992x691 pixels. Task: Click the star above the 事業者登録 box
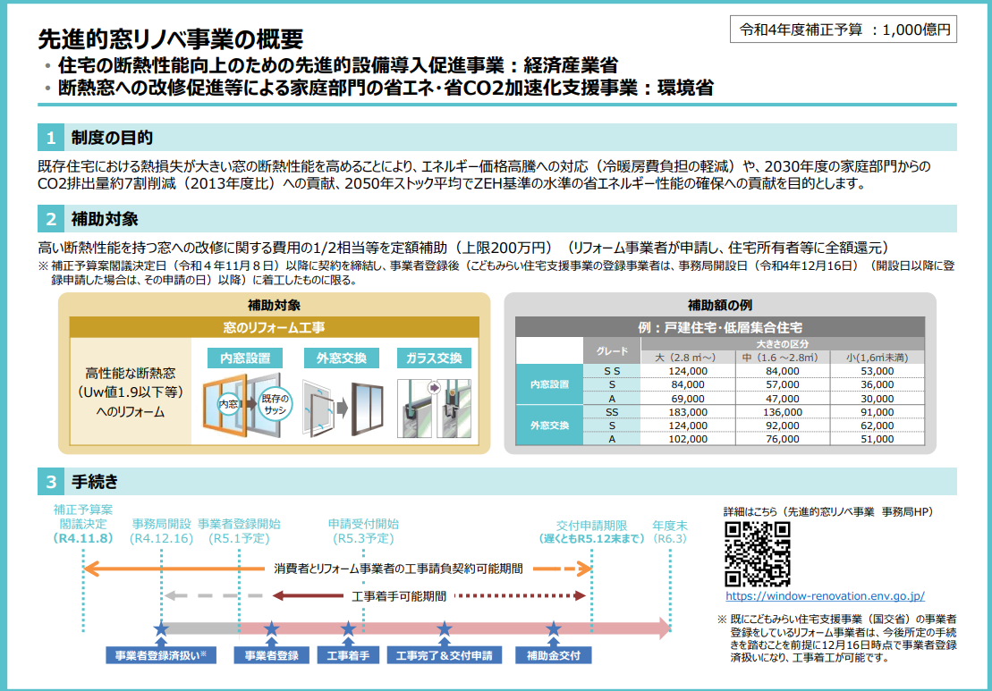click(271, 628)
